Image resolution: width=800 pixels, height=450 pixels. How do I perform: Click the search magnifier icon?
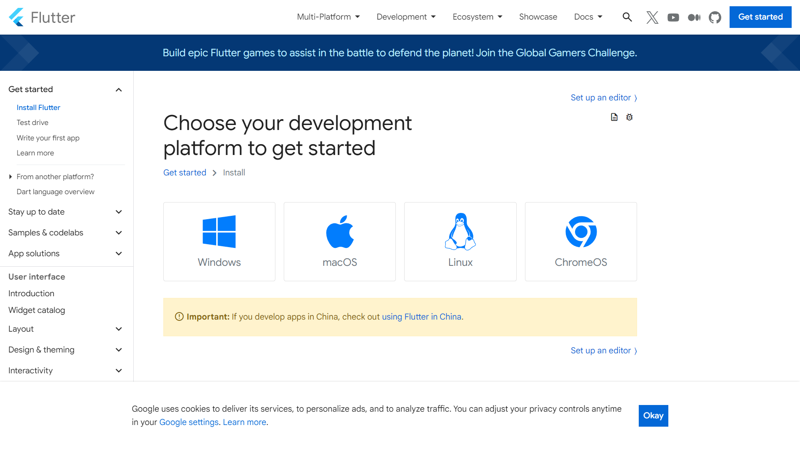pyautogui.click(x=627, y=17)
